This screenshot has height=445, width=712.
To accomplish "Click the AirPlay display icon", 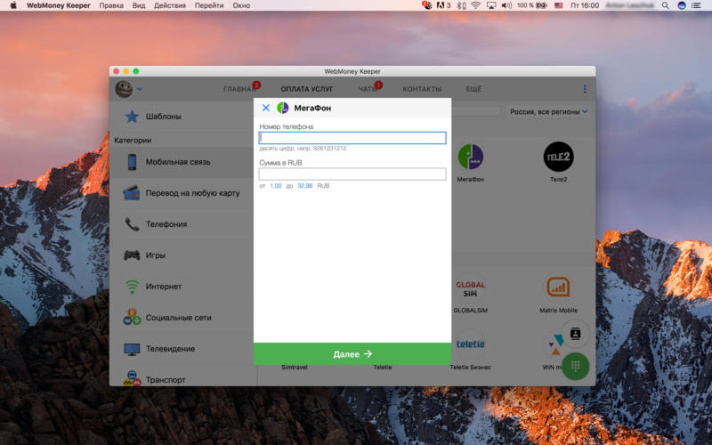I will pos(491,5).
